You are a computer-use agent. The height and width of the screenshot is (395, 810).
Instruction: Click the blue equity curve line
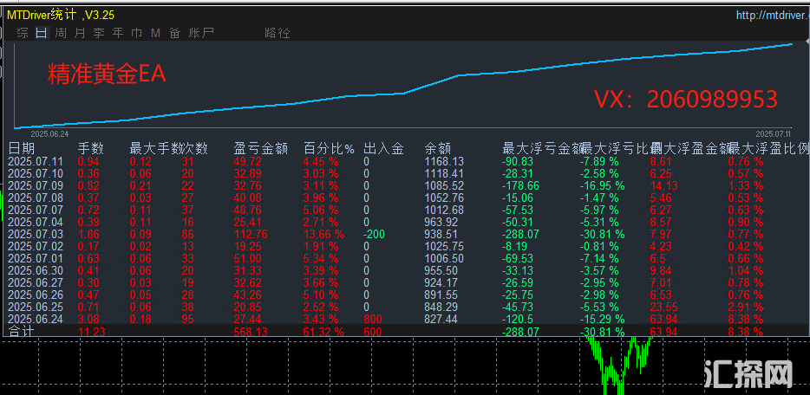pyautogui.click(x=403, y=94)
